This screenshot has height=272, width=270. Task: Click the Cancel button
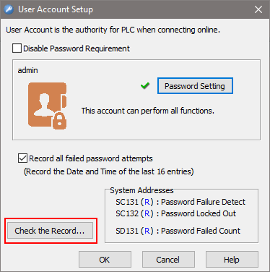coord(168,260)
